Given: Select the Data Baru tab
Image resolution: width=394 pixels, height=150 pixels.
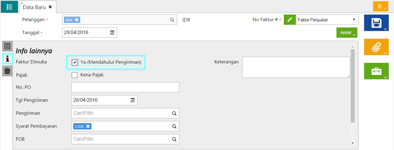Looking at the screenshot, I should [34, 7].
